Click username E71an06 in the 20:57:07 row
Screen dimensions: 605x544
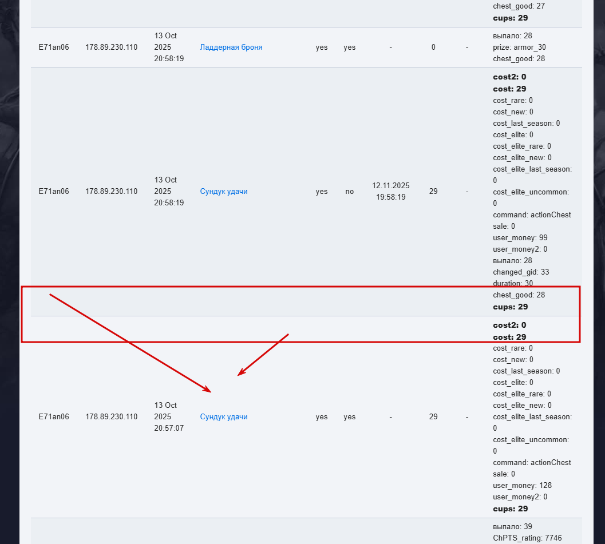coord(54,417)
